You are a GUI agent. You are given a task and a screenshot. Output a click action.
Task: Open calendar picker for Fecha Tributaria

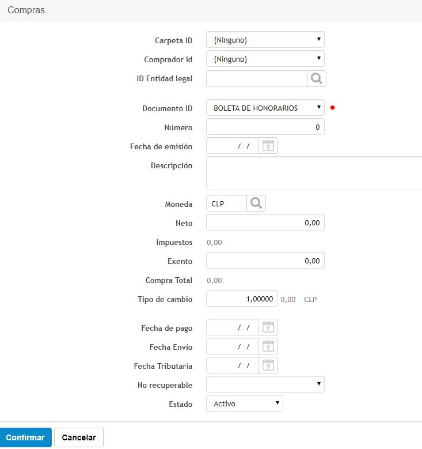click(268, 365)
